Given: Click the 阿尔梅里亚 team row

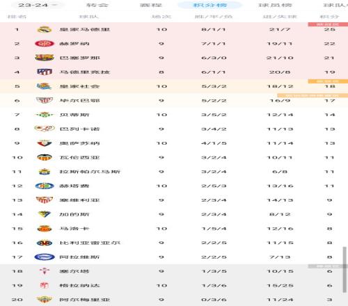Looking at the screenshot, I should pos(174,300).
